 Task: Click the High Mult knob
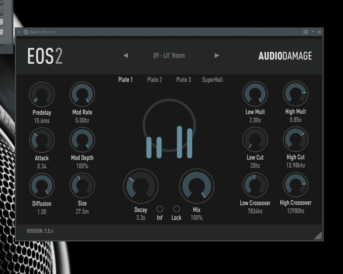click(x=296, y=94)
